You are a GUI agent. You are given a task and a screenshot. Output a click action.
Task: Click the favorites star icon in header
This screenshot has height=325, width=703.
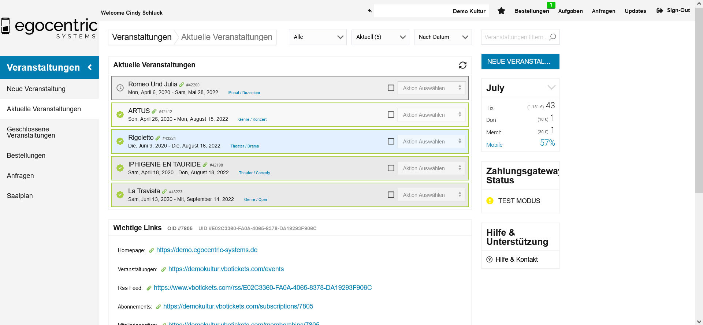(x=501, y=11)
